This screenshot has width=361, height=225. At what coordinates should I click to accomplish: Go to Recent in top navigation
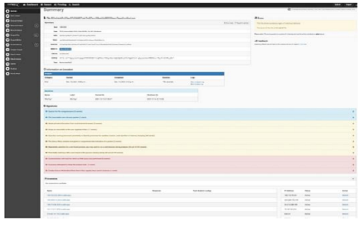(47, 3)
